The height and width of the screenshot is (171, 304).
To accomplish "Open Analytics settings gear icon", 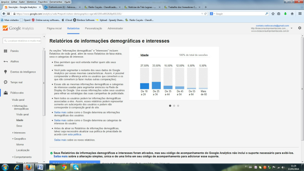I will pyautogui.click(x=299, y=28).
